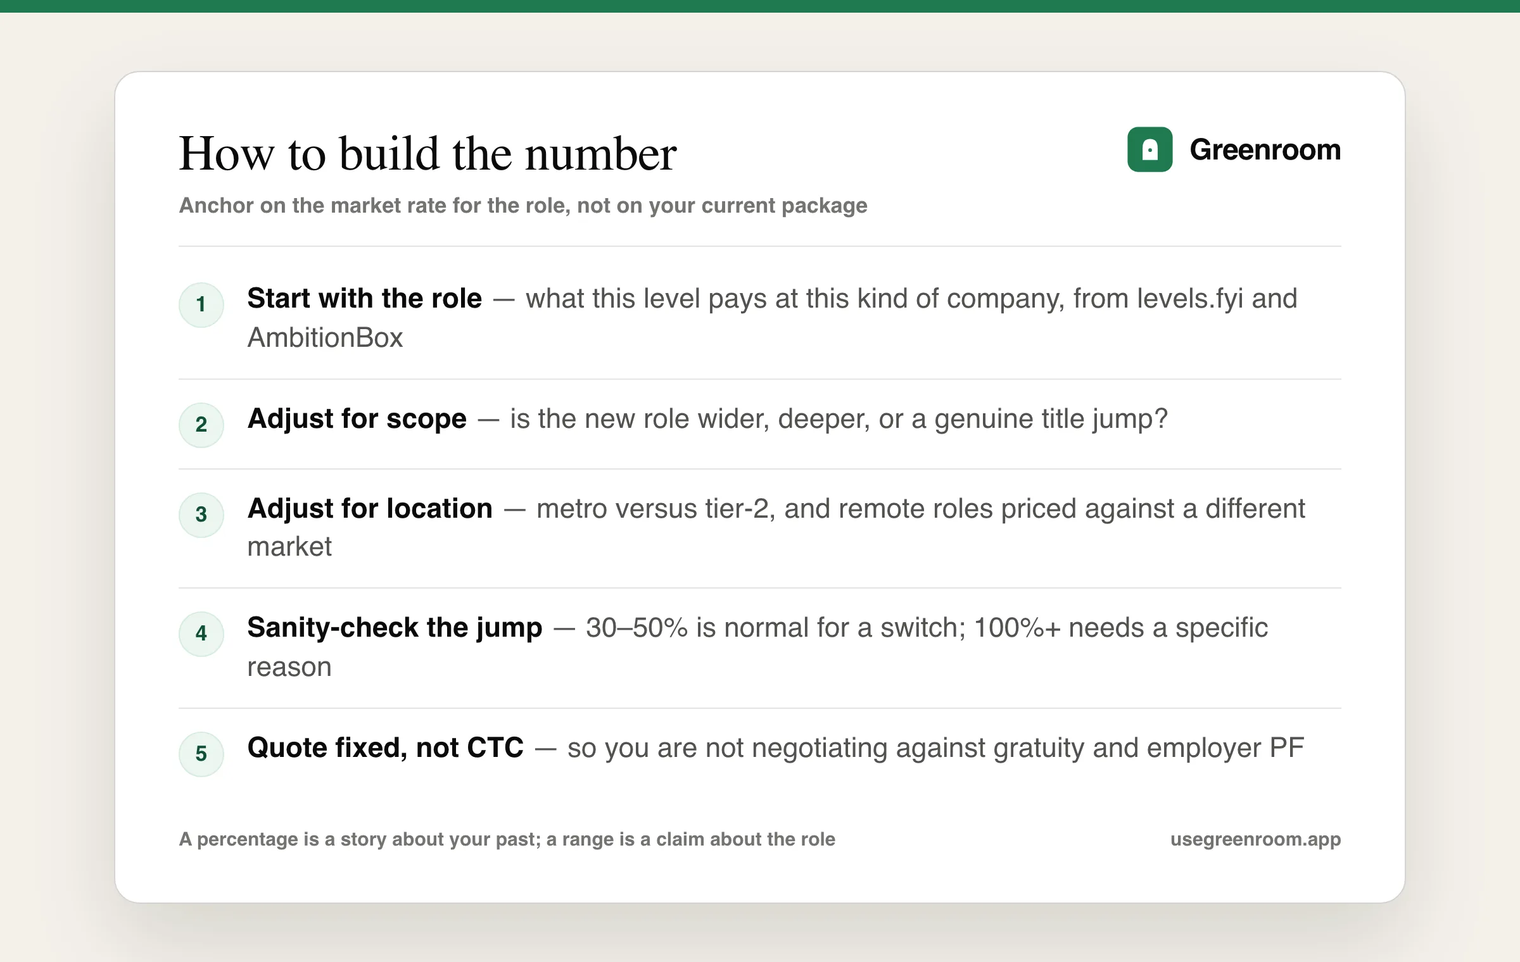Click the step 4 circle badge

coord(201,634)
